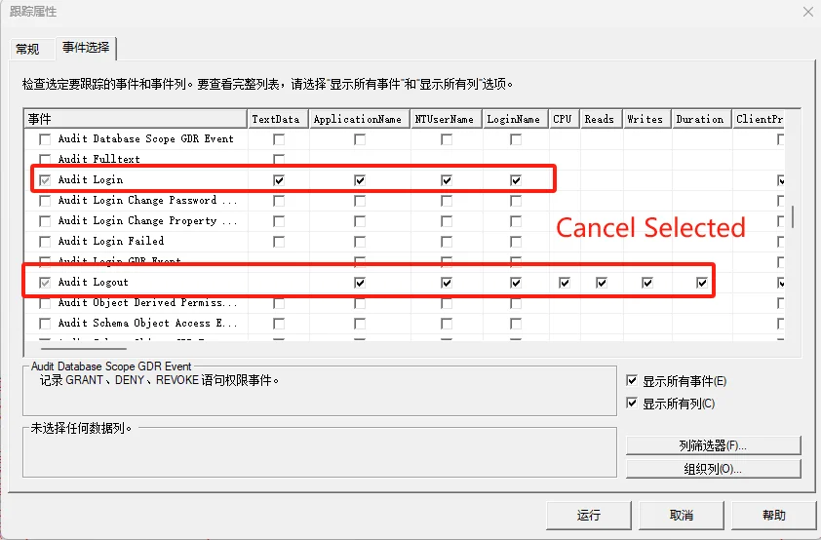821x540 pixels.
Task: Switch to the 常规 tab
Action: [27, 49]
